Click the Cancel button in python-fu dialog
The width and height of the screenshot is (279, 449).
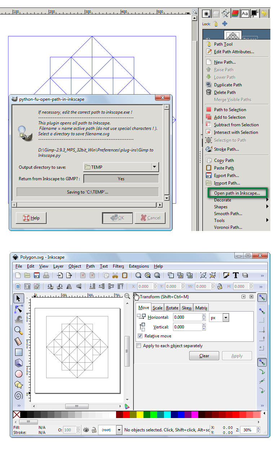pos(150,218)
